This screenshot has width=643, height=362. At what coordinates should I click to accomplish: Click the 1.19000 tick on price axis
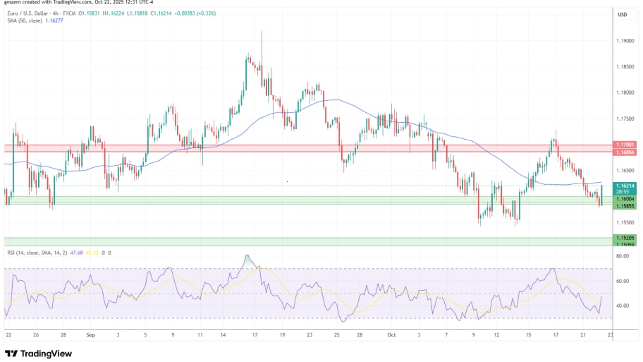(x=623, y=40)
